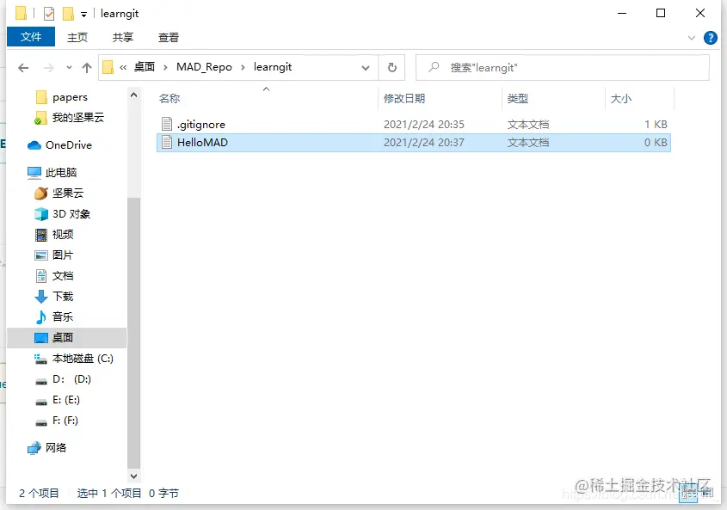Expand hidden path chevrons in address bar

click(123, 68)
